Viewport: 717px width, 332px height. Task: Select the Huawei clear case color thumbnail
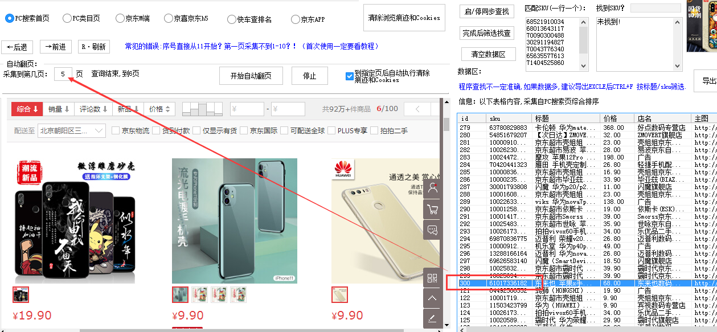340,294
